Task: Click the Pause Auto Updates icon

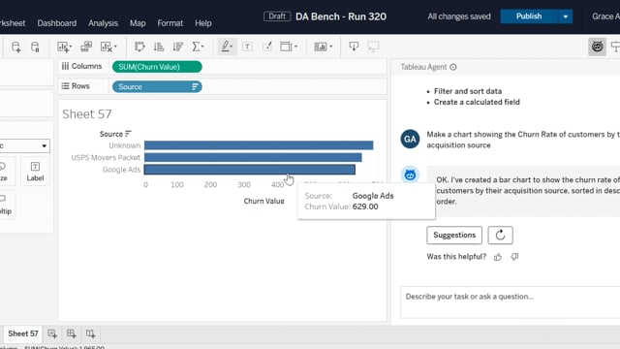Action: 35,47
